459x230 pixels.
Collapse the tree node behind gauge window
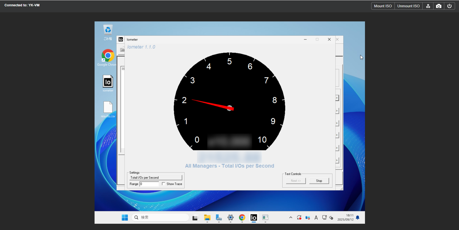123,68
